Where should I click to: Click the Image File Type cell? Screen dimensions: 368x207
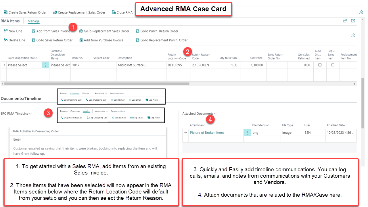[x=292, y=133]
